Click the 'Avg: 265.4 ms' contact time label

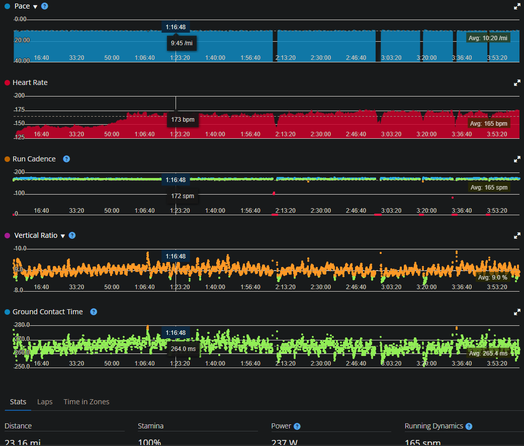(488, 353)
